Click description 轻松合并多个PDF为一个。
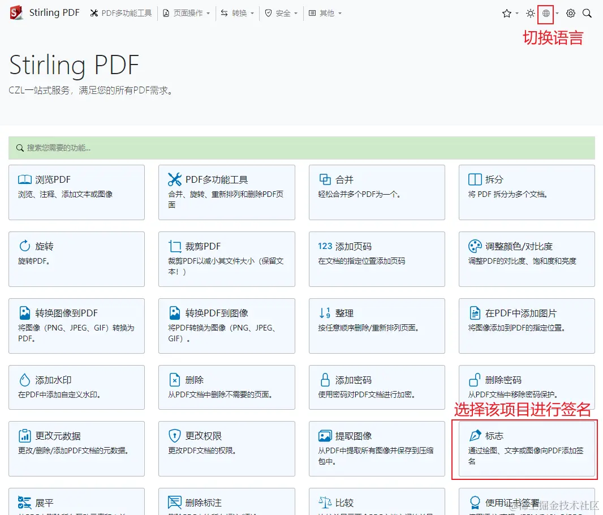 (x=360, y=194)
